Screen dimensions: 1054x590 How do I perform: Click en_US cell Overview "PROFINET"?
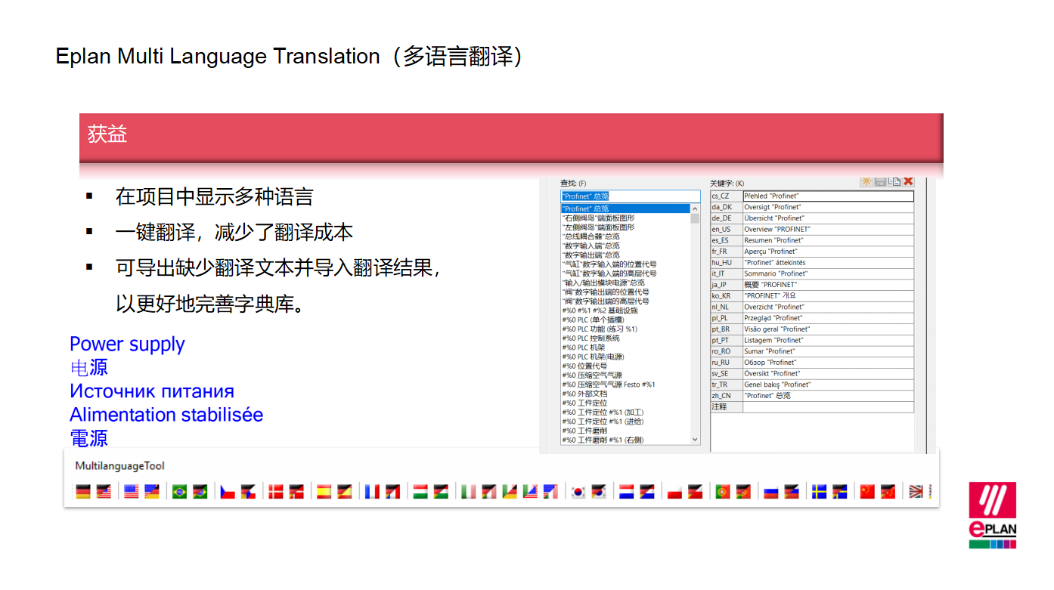(828, 229)
